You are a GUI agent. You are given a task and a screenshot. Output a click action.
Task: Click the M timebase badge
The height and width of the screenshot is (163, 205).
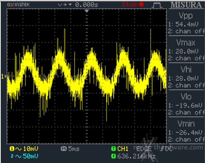tap(64, 149)
